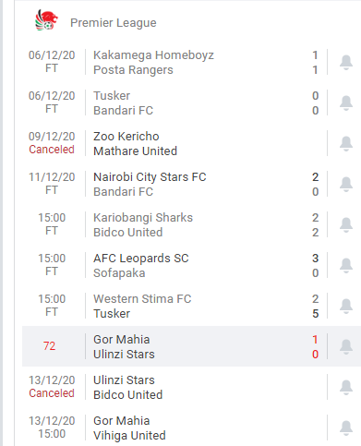Enable alerts for live Gor Mahia match
The image size is (361, 446).
click(x=346, y=346)
